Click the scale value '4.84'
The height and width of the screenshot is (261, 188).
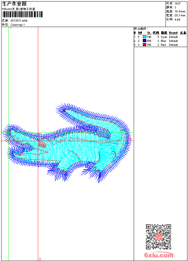click(177, 19)
